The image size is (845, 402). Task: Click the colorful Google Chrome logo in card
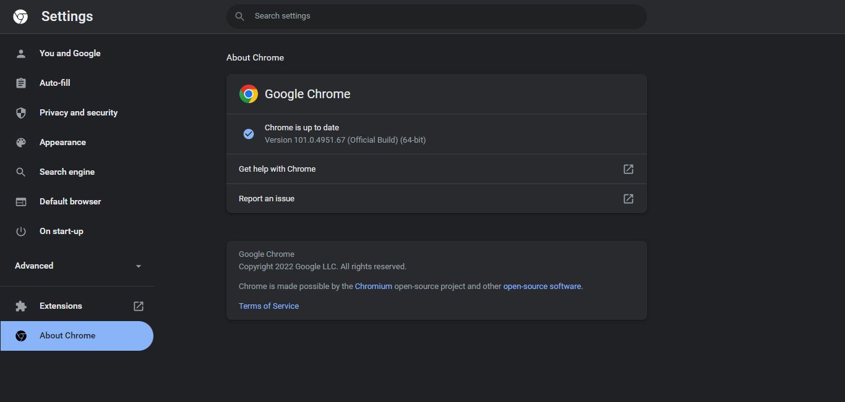[x=249, y=94]
